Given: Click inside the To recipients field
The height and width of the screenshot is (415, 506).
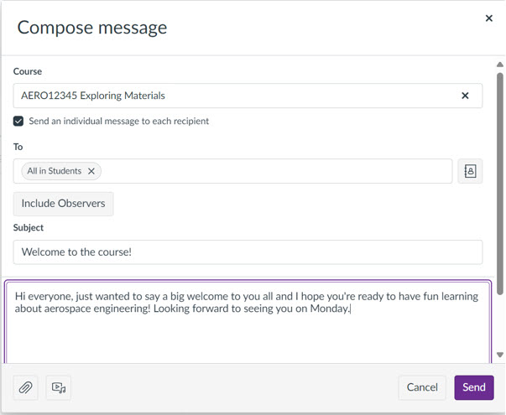Looking at the screenshot, I should (232, 171).
